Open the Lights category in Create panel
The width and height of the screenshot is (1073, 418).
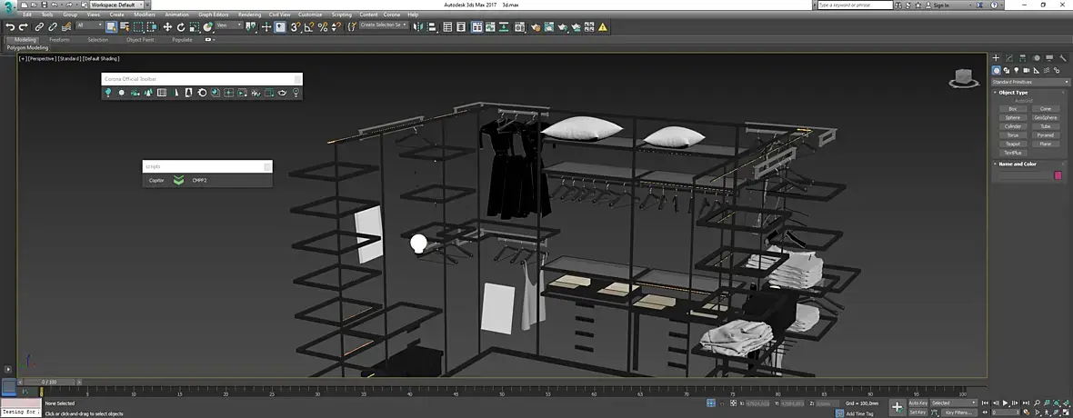click(1017, 70)
